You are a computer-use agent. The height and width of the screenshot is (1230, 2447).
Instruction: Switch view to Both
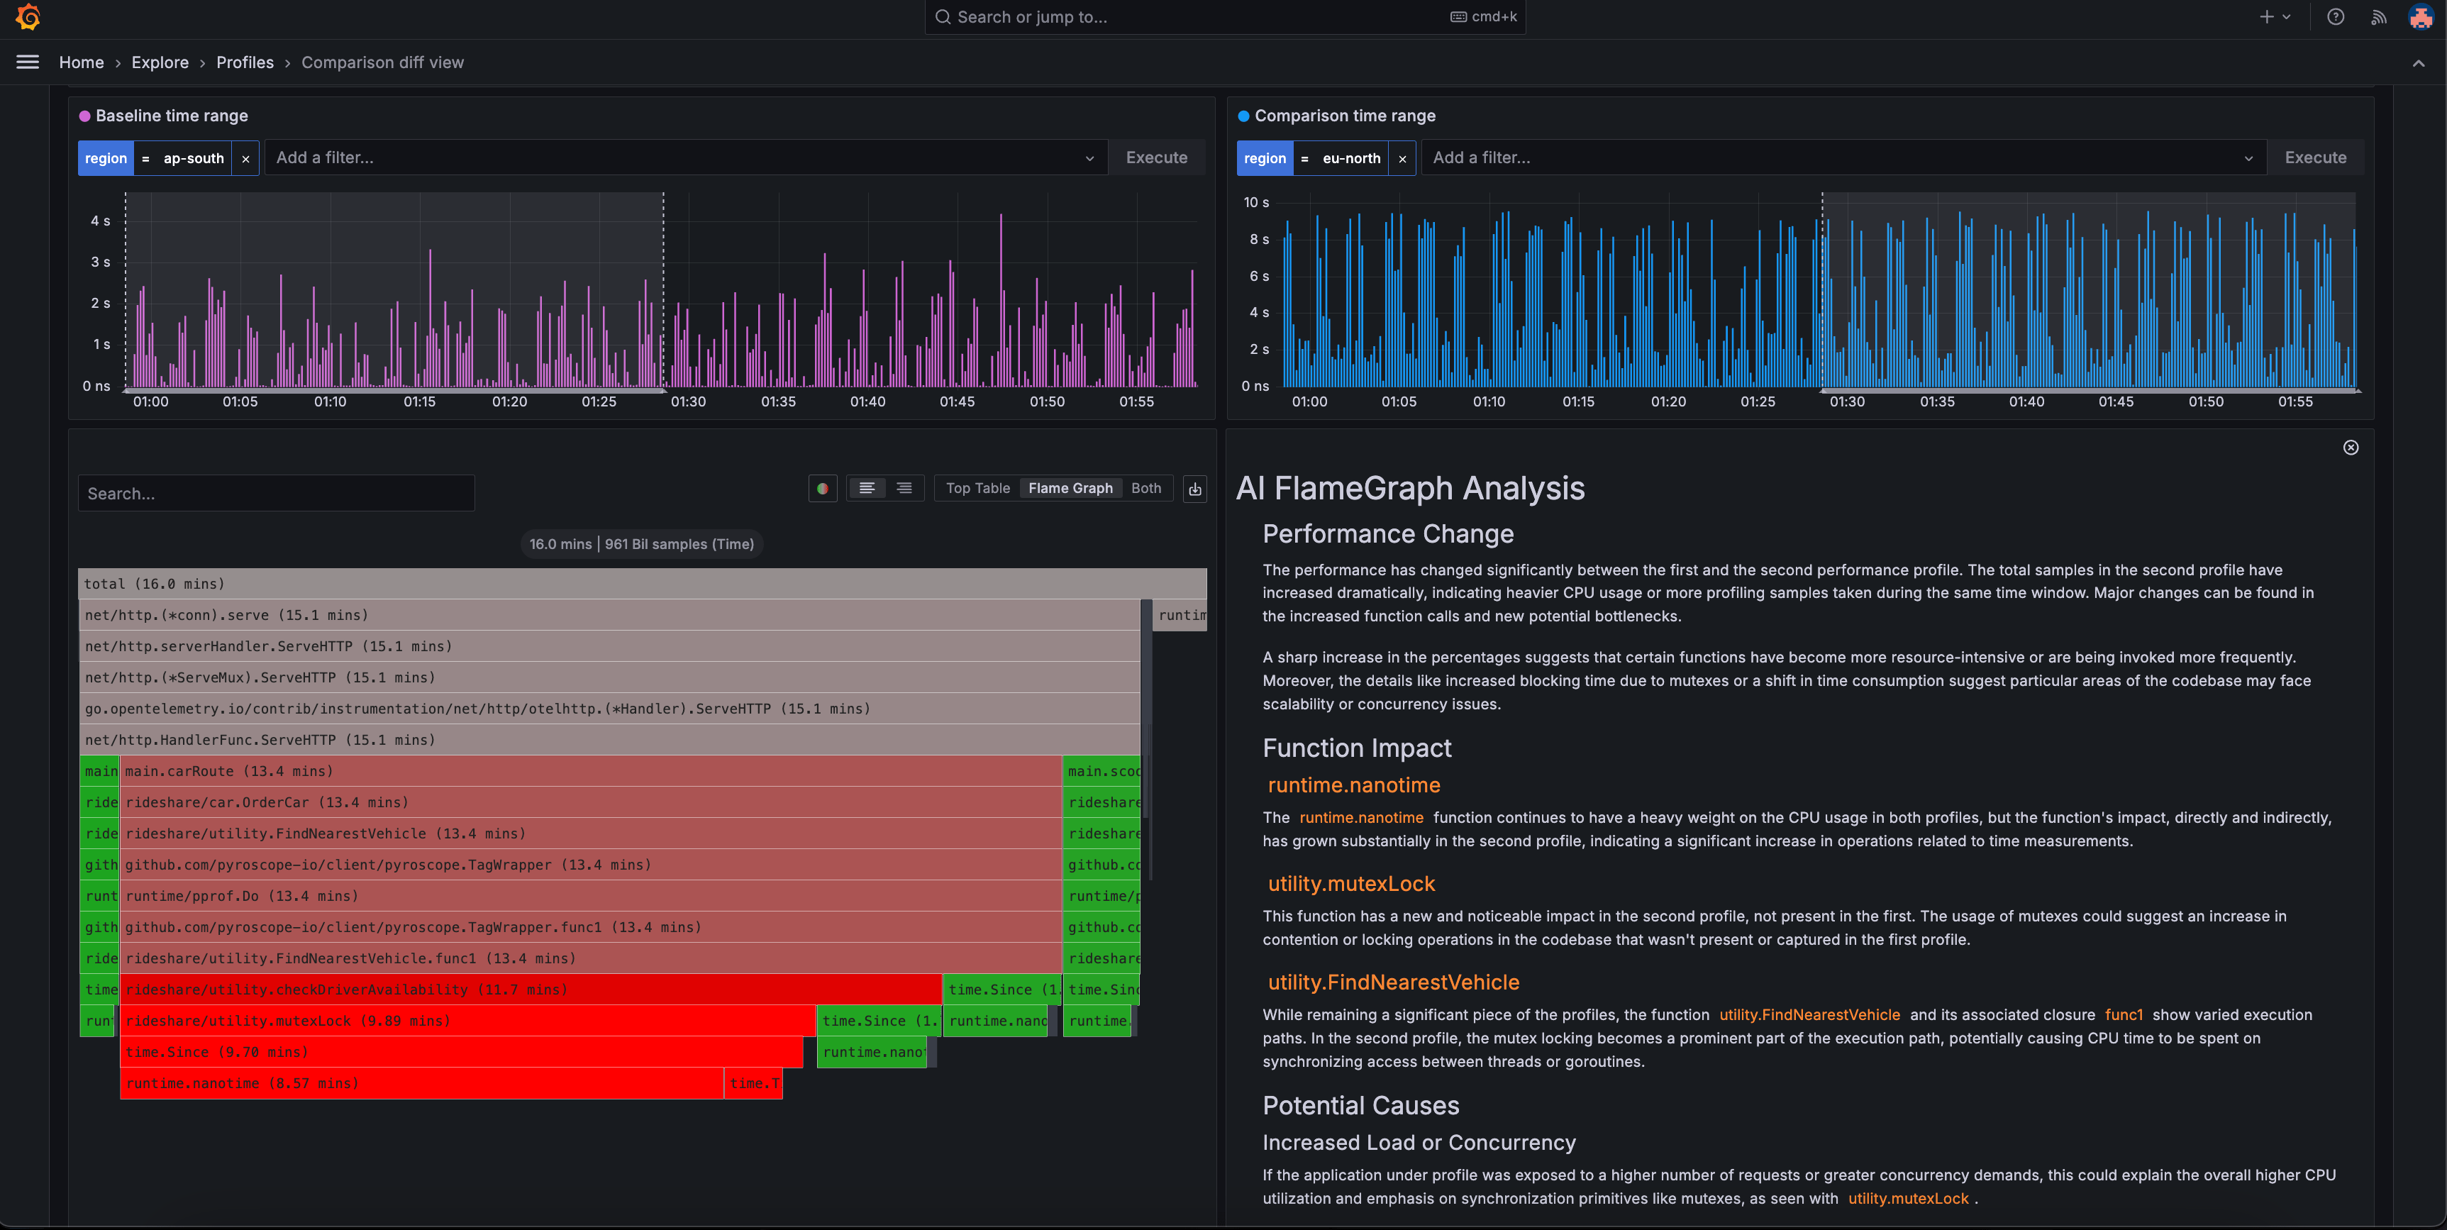[x=1145, y=488]
